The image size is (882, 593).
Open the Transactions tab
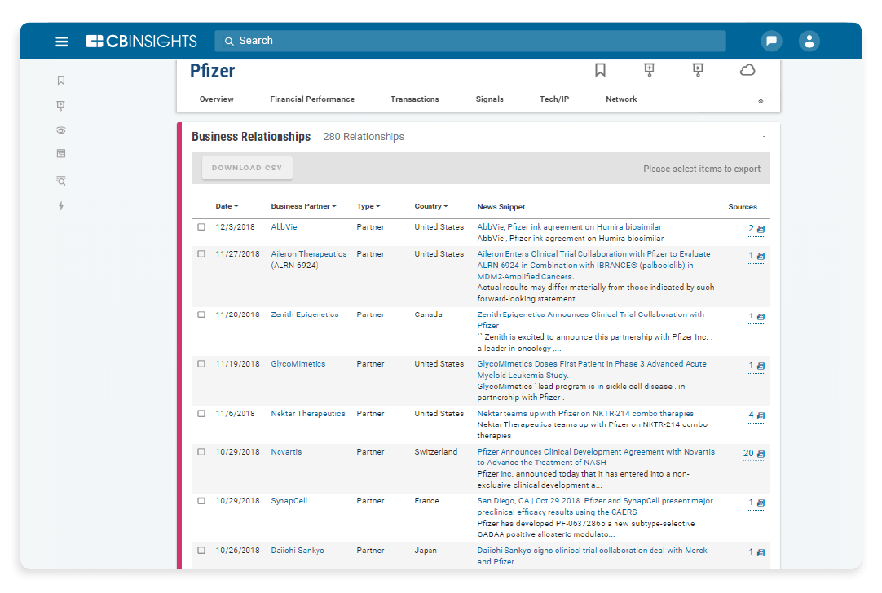click(x=415, y=99)
